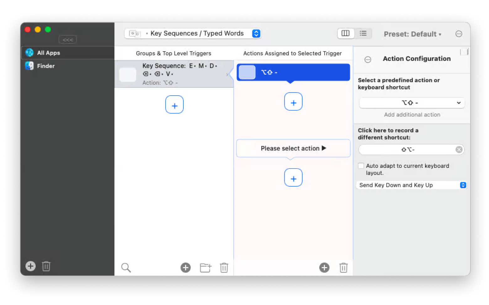Remove app using sidebar trash icon
Screen dimensions: 489x305
(x=46, y=266)
